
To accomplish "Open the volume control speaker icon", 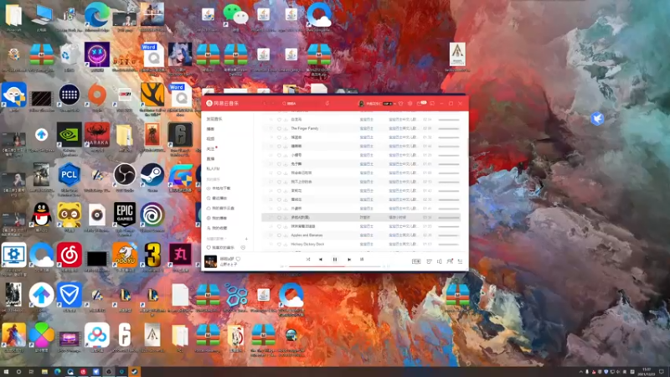I will [x=439, y=261].
